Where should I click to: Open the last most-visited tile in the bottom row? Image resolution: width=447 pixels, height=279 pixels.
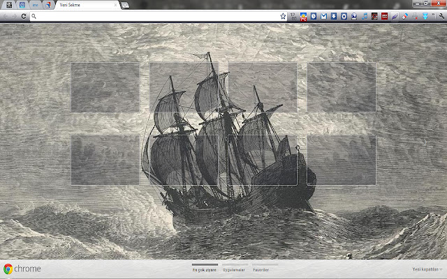(342, 160)
